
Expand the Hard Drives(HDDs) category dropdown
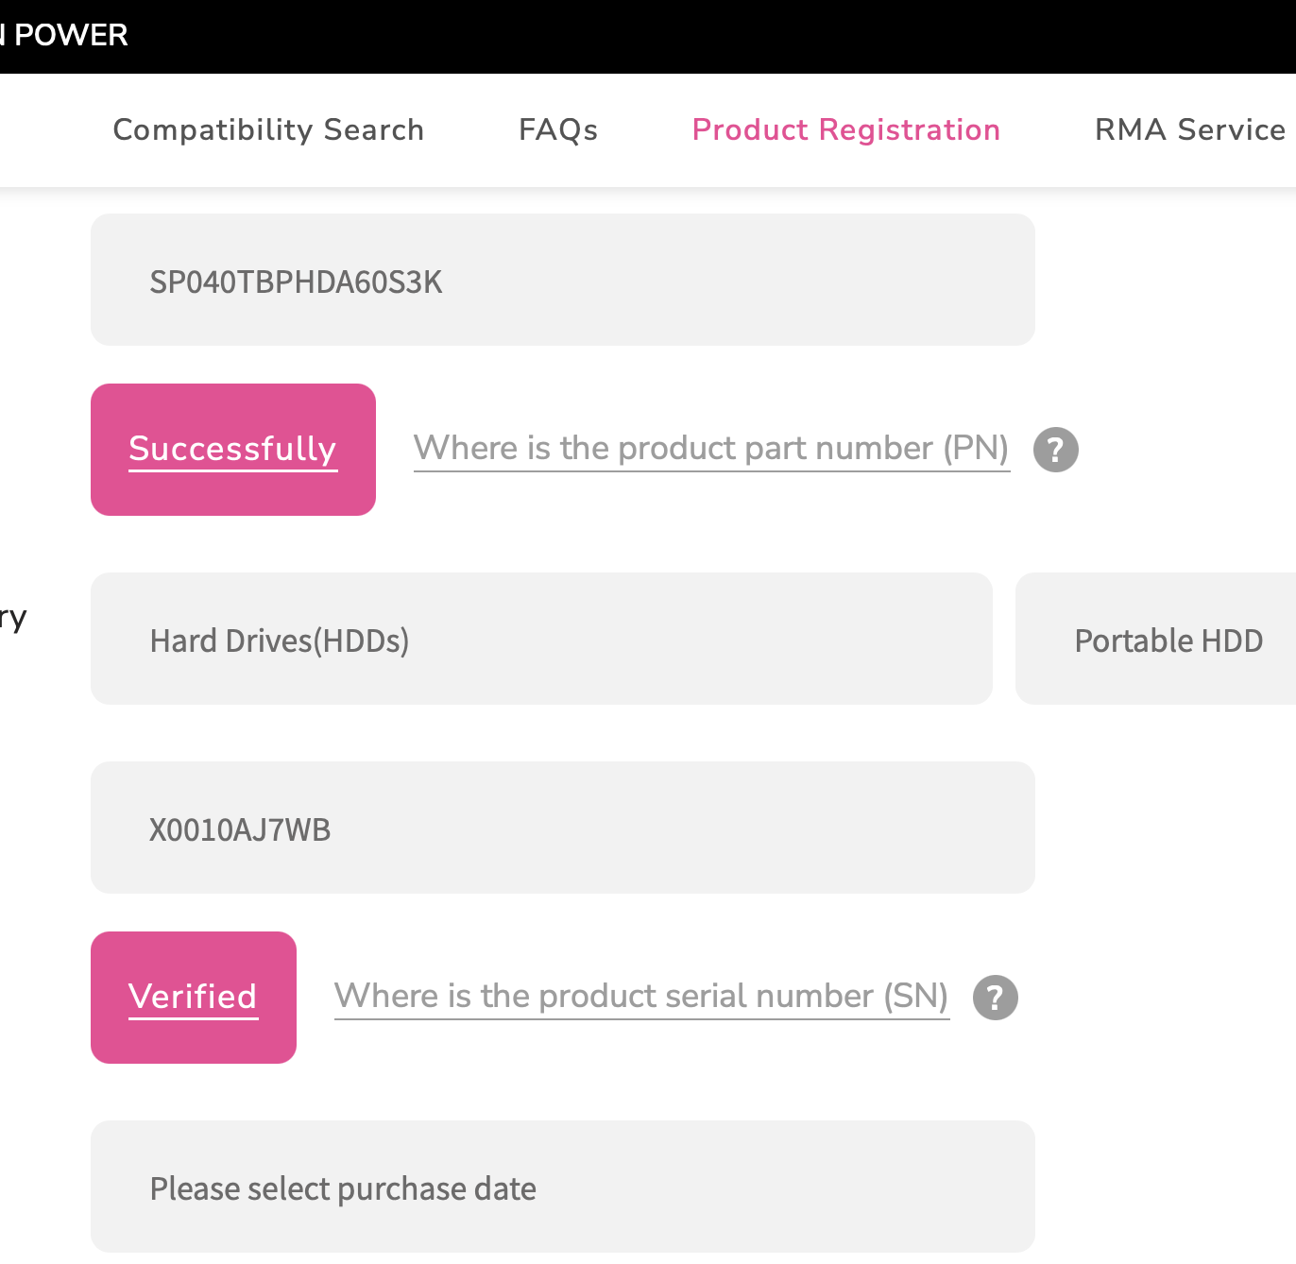coord(541,639)
